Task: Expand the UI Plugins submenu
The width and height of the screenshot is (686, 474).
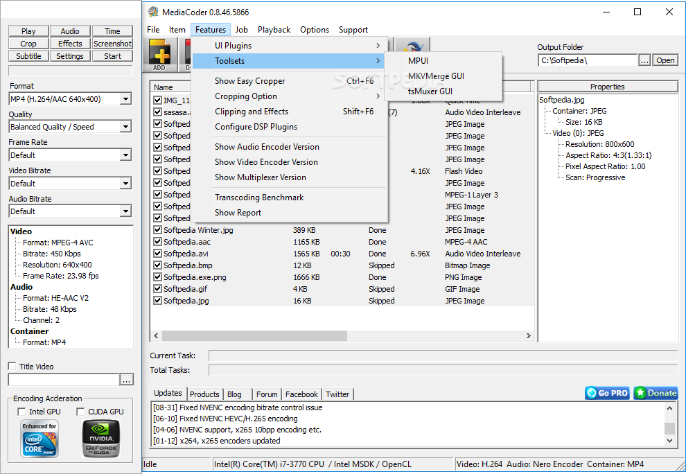Action: pyautogui.click(x=290, y=46)
